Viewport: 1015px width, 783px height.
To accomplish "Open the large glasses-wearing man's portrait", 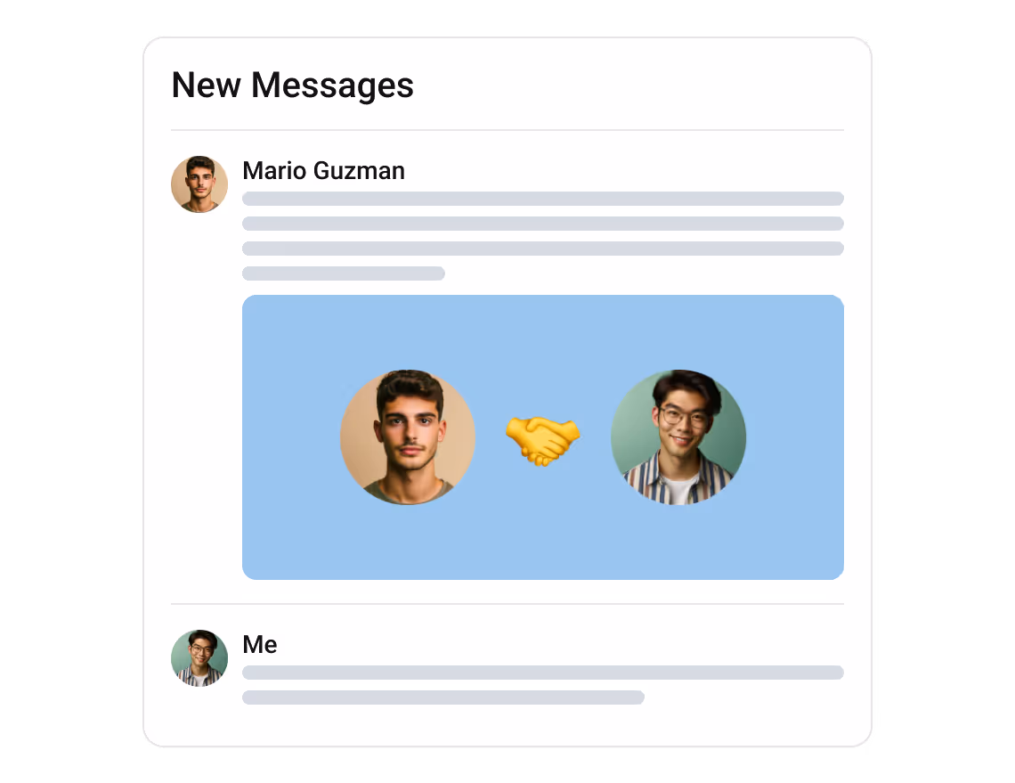I will coord(678,437).
